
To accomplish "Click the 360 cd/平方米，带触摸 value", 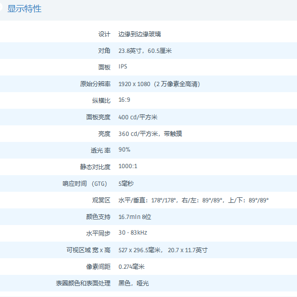I will point(150,134).
